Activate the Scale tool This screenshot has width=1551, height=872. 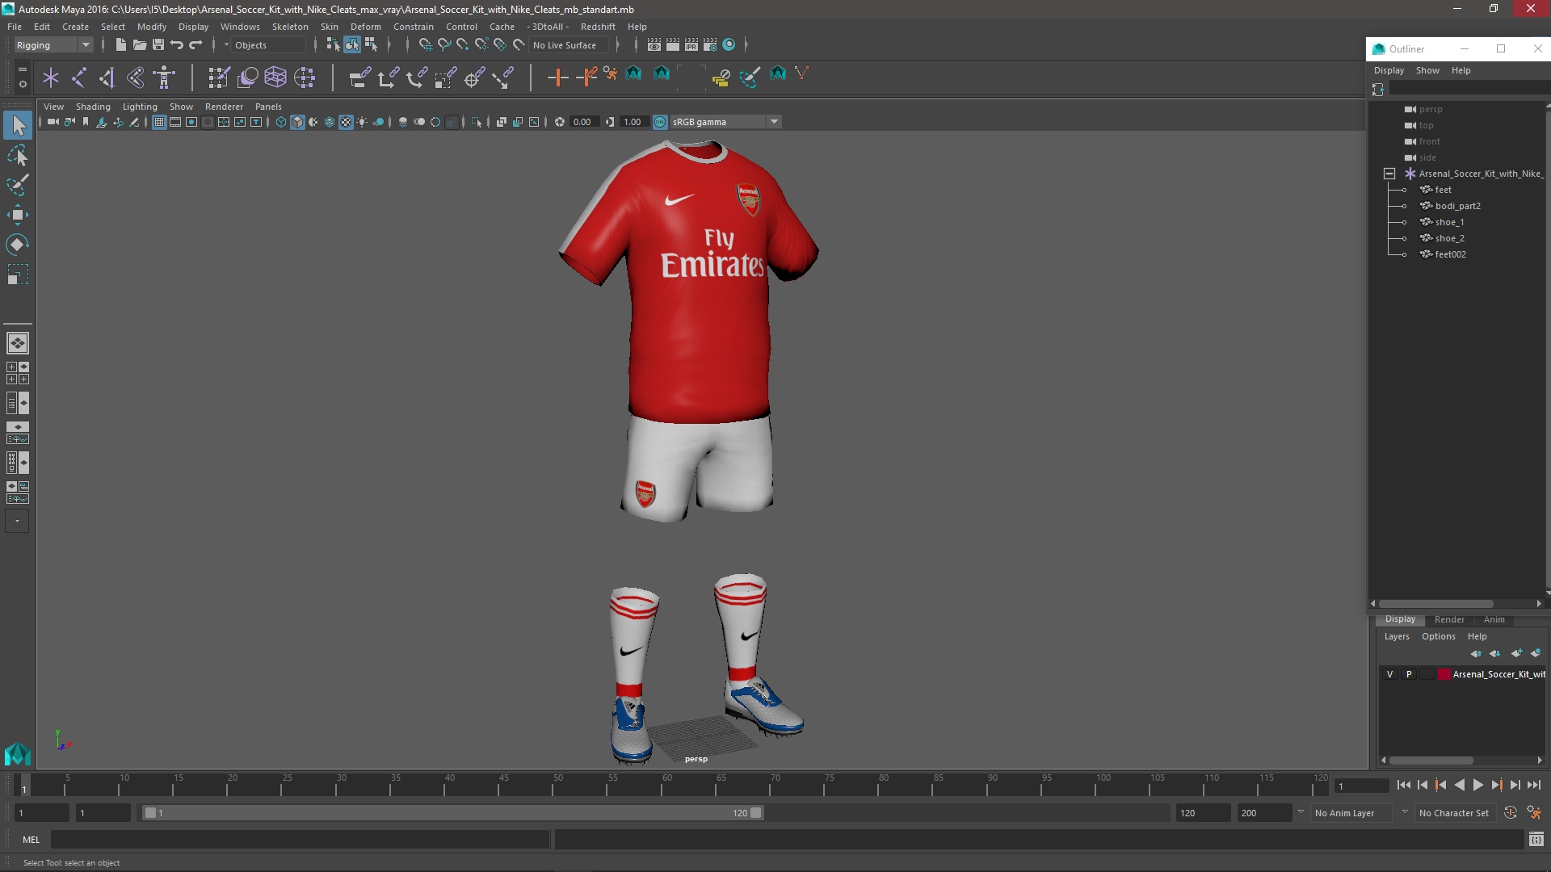[x=18, y=275]
